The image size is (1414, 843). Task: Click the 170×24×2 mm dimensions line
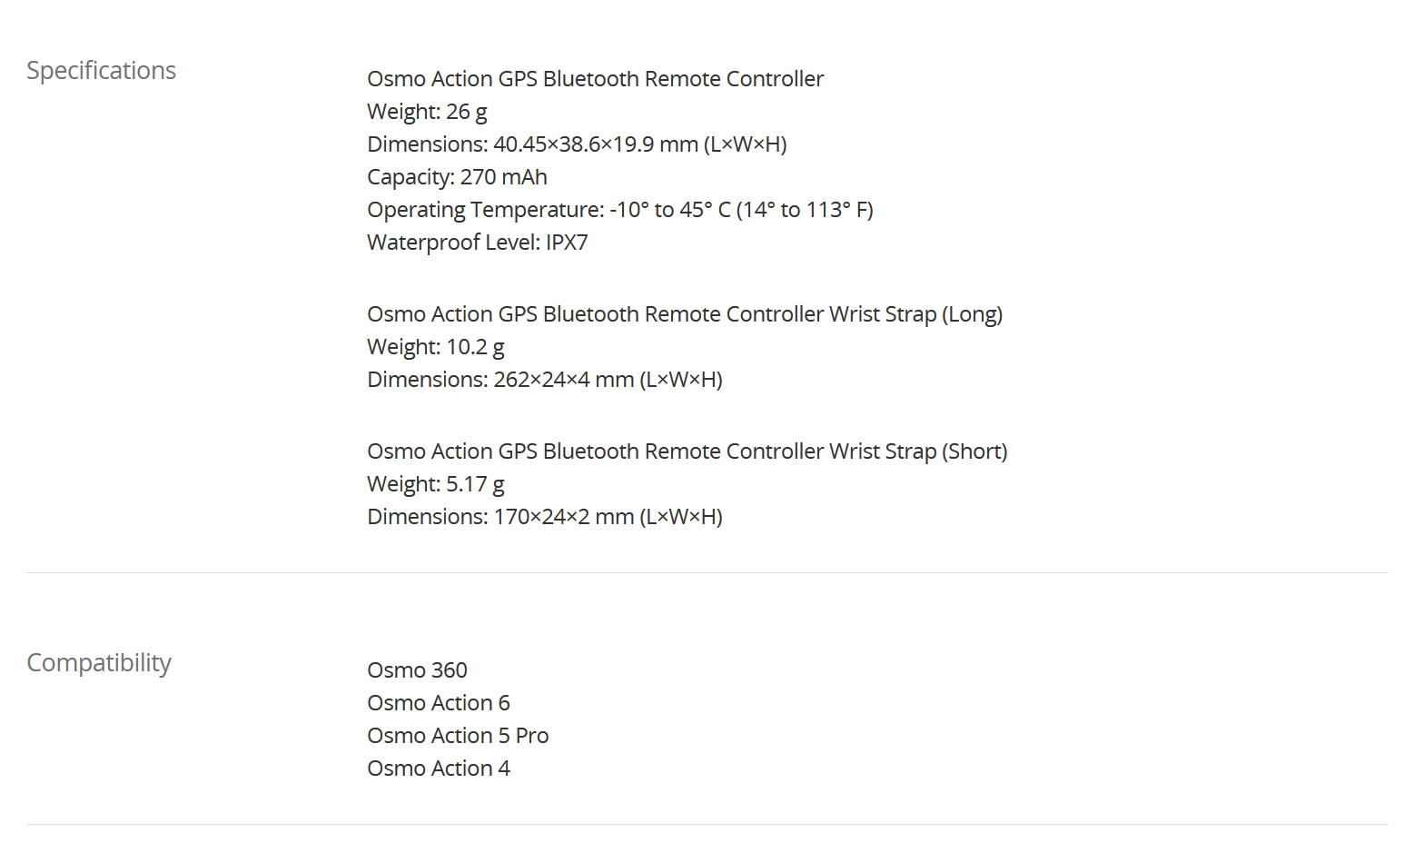click(544, 517)
